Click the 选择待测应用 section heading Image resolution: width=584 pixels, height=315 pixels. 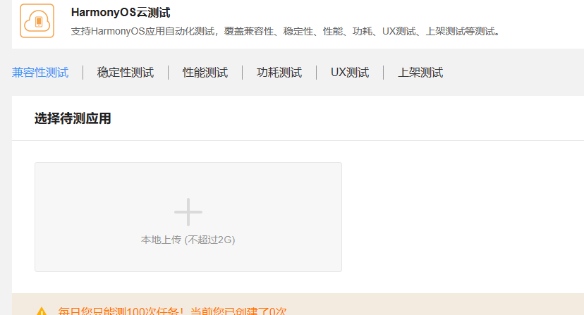(73, 118)
